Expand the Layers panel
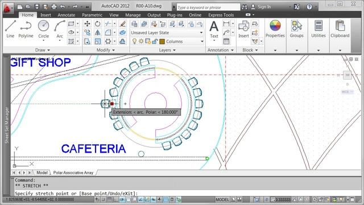364x205 pixels. point(167,50)
